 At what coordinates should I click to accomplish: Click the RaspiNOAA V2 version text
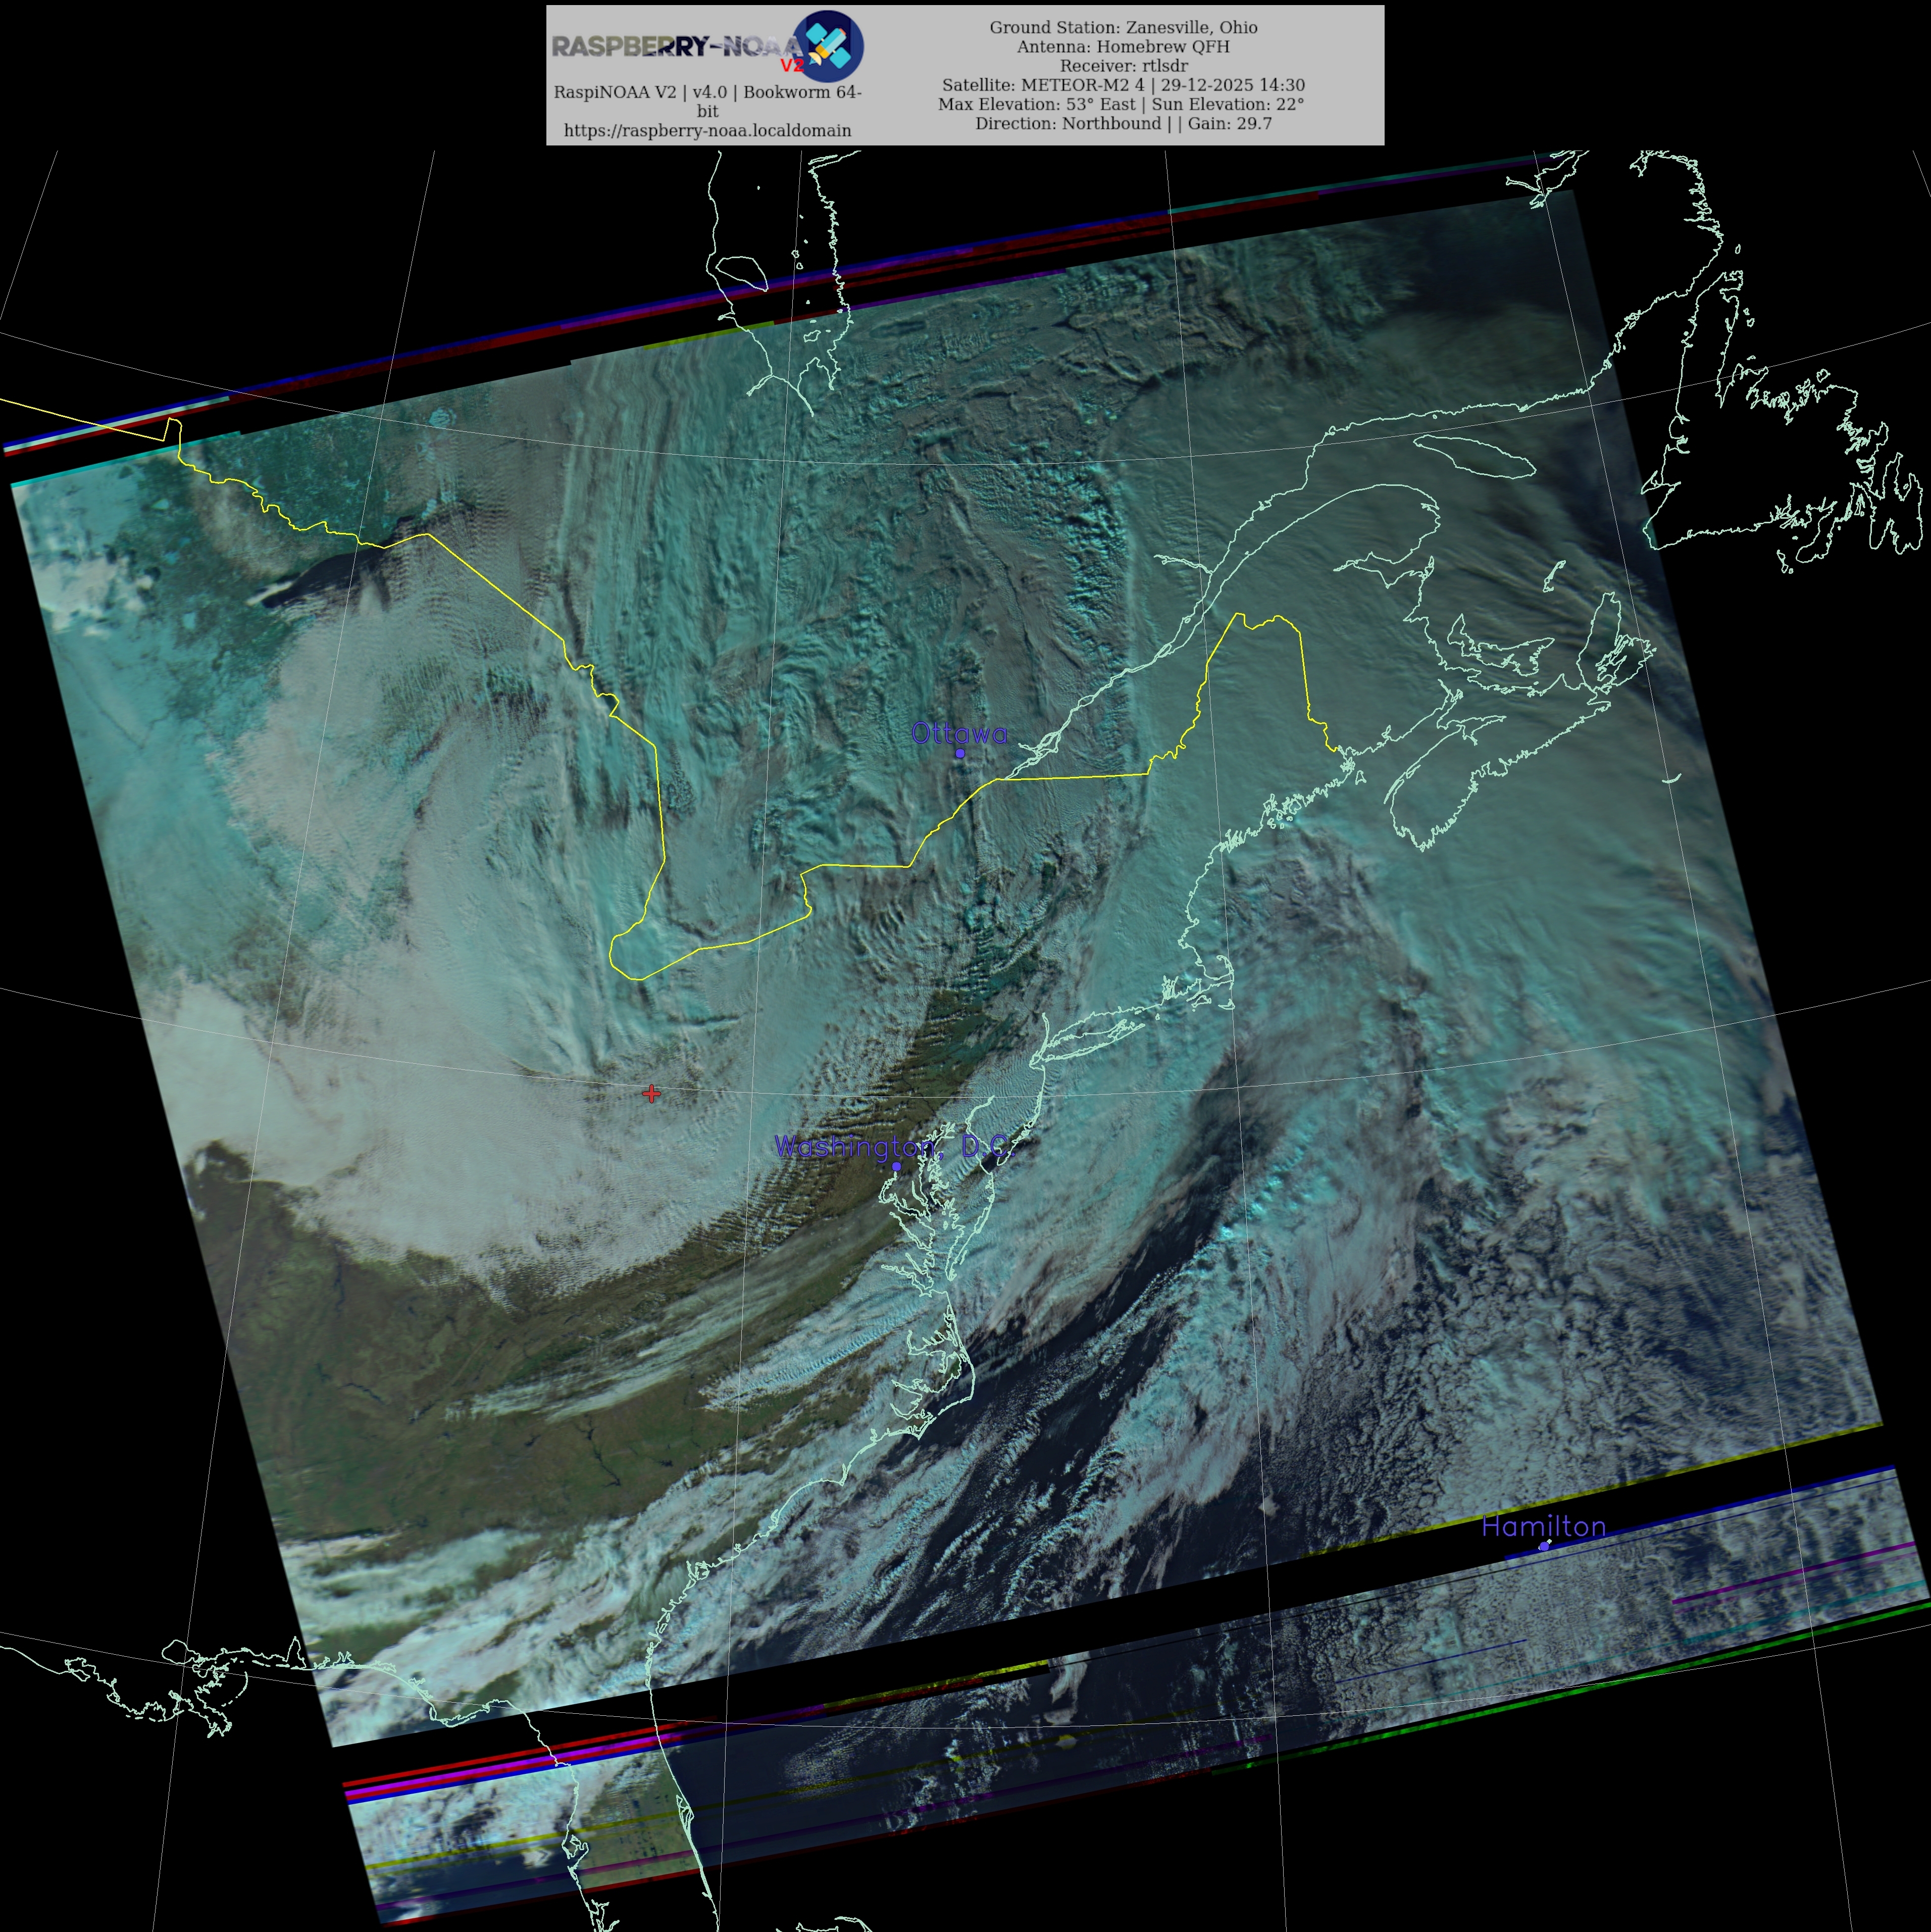point(707,92)
